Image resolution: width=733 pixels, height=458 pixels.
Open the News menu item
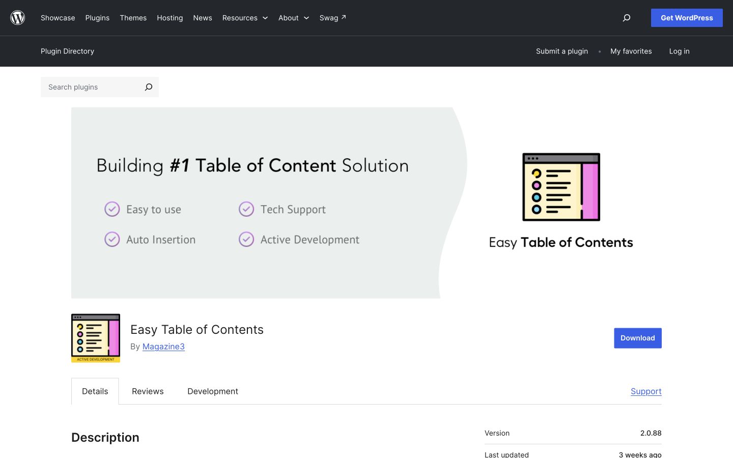[203, 18]
